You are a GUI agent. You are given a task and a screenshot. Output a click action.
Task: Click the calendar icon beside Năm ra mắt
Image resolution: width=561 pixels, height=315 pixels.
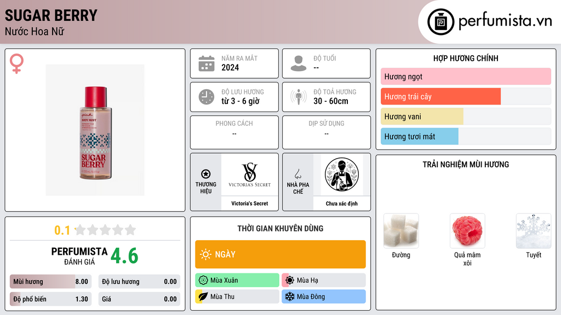[x=207, y=63]
